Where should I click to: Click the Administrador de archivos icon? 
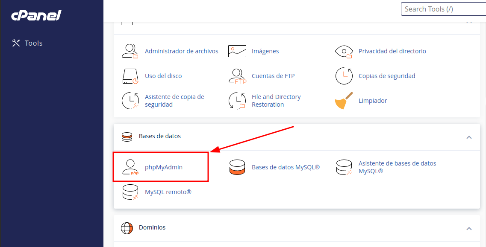pyautogui.click(x=130, y=51)
